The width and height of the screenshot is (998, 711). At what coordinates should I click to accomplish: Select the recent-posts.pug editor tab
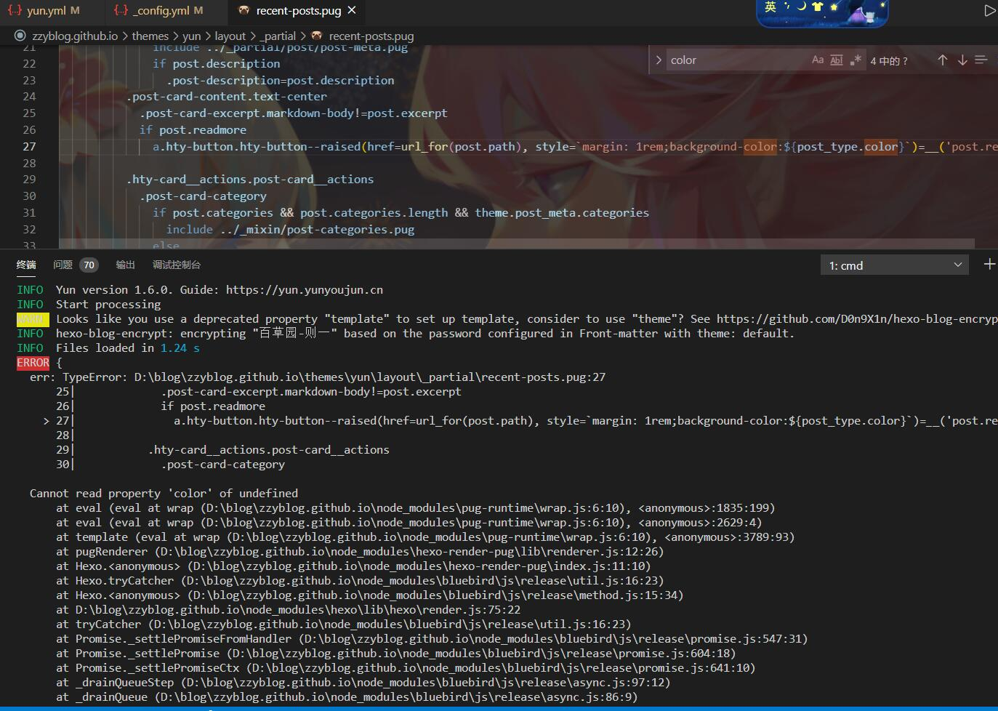pos(298,10)
